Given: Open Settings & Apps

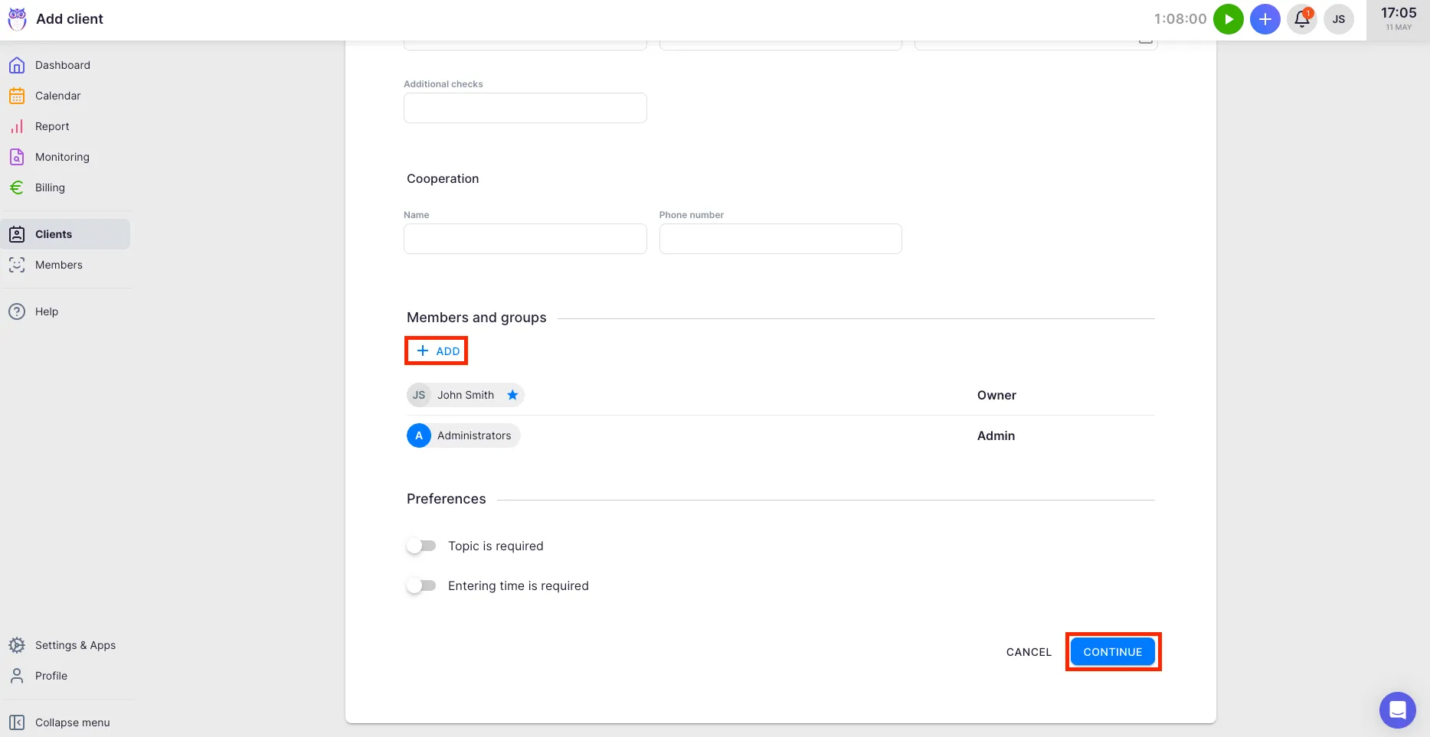Looking at the screenshot, I should tap(75, 645).
